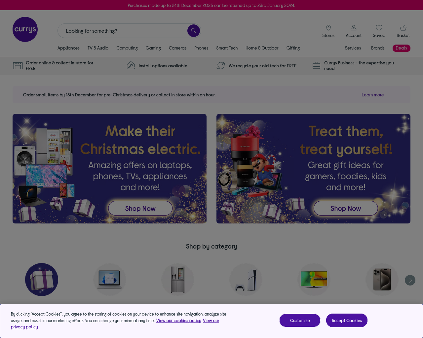The height and width of the screenshot is (338, 423).
Task: Click Accept Cookies button
Action: [347, 321]
